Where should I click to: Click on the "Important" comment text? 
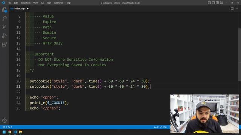point(44,54)
